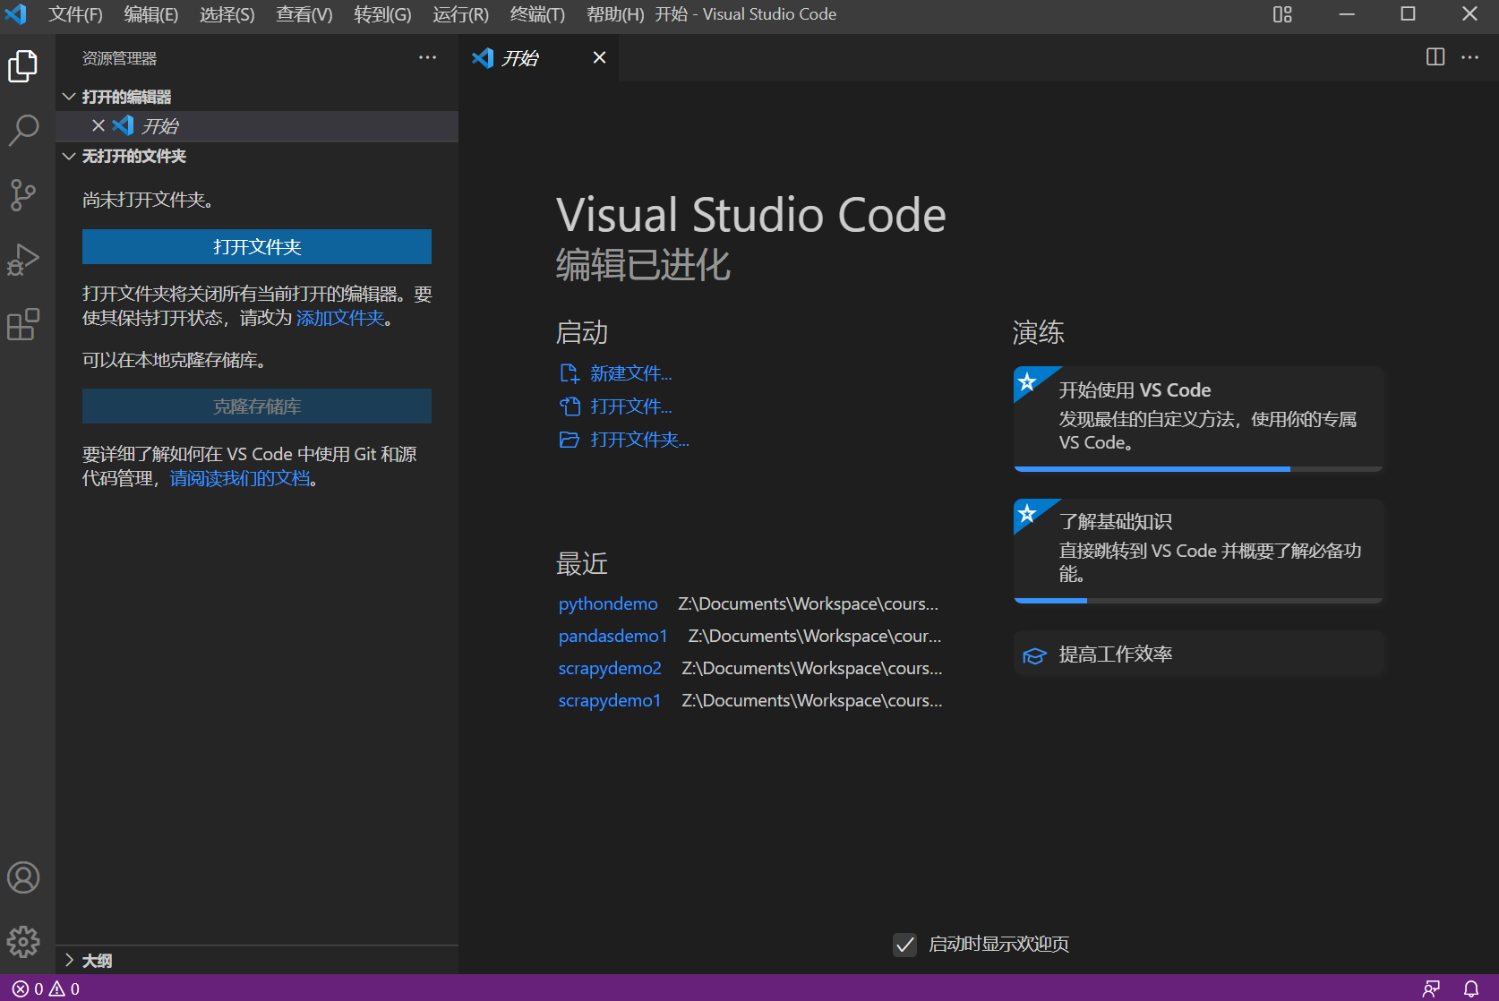Image resolution: width=1499 pixels, height=1001 pixels.
Task: Open the Extensions view icon
Action: coord(23,324)
